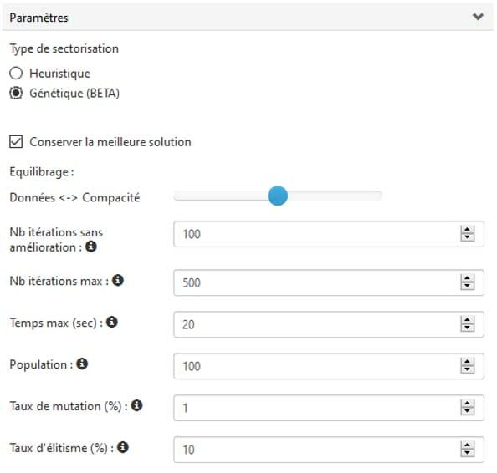Screen dimensions: 497x473
Task: Click info icon next to Temps max (sec)
Action: pos(112,322)
